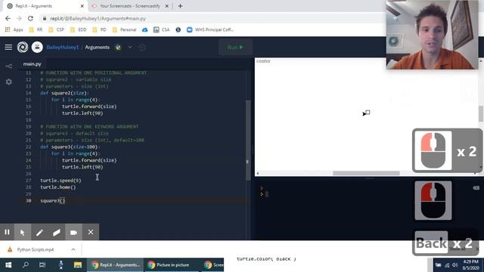Open the cloud bookmark icon

click(144, 29)
